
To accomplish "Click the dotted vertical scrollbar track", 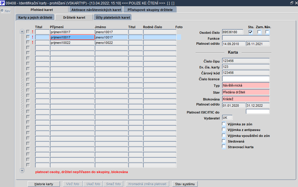I will (22, 97).
